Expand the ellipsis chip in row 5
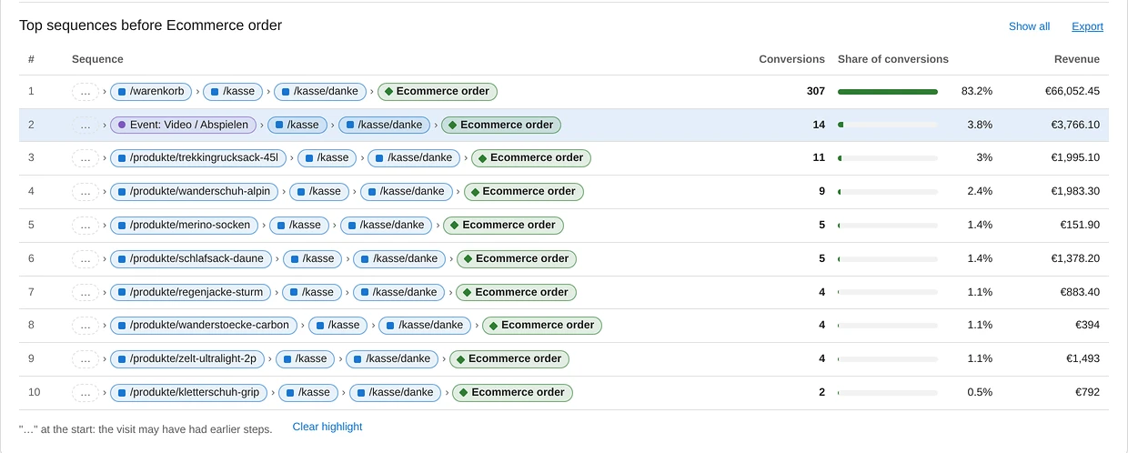1128x453 pixels. pyautogui.click(x=86, y=225)
